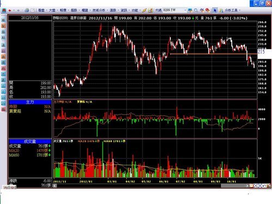Screen dimensions: 272x204
Task: Click the icon left of 分析工具
Action: (x=221, y=10)
